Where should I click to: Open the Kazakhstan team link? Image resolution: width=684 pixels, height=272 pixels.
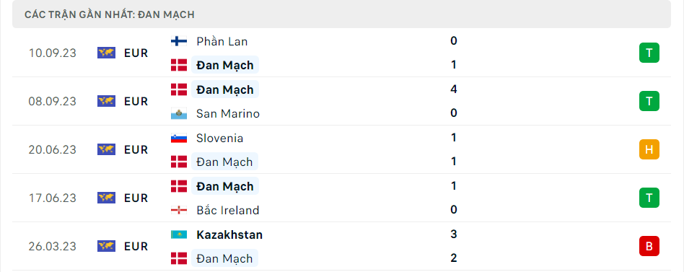pos(229,235)
